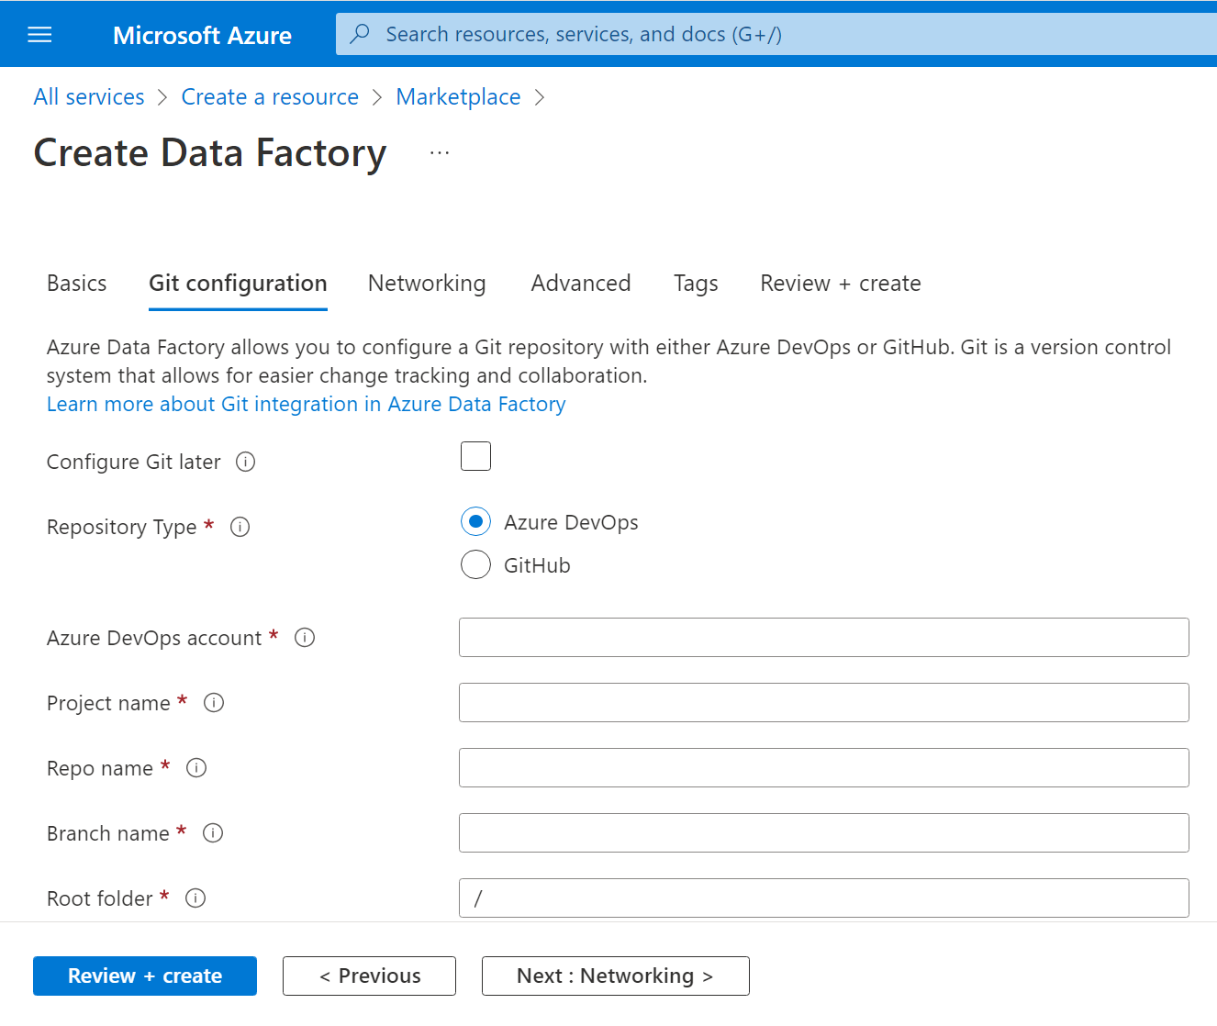This screenshot has height=1026, width=1217.
Task: Navigate to All services breadcrumb
Action: (89, 97)
